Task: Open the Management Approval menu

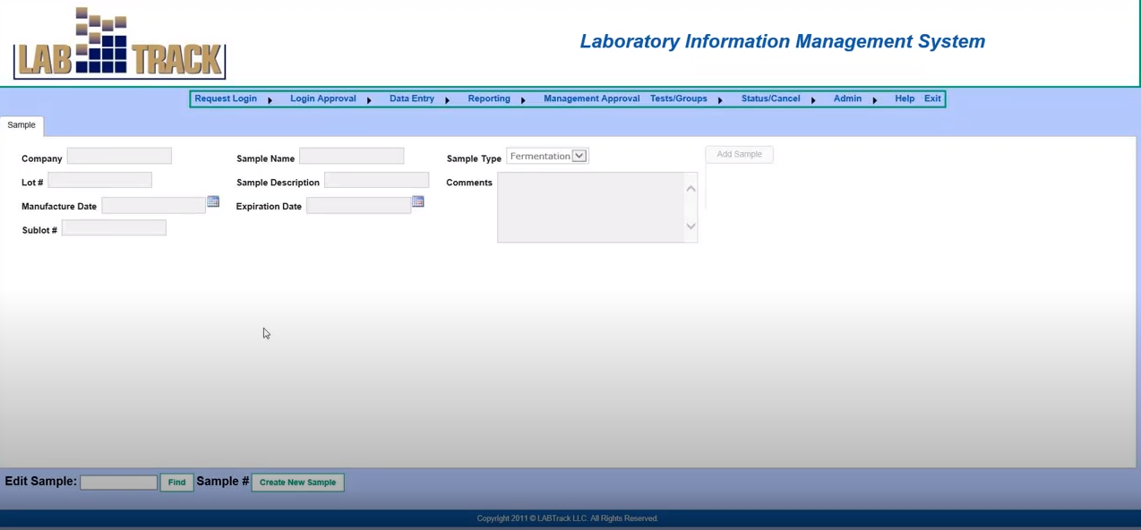Action: coord(591,98)
